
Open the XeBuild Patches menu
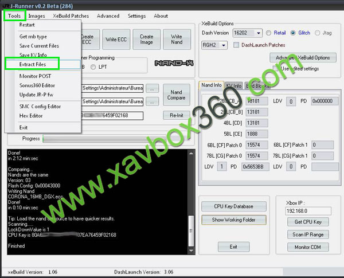tap(71, 16)
